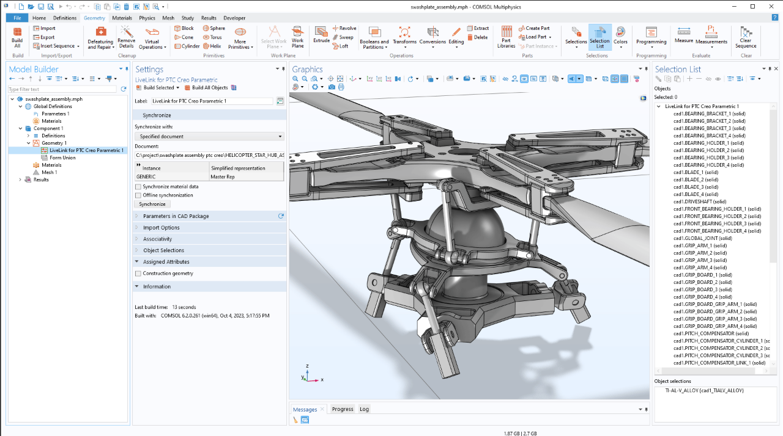Click the Model Builder filter text field
The width and height of the screenshot is (783, 436).
[x=62, y=89]
